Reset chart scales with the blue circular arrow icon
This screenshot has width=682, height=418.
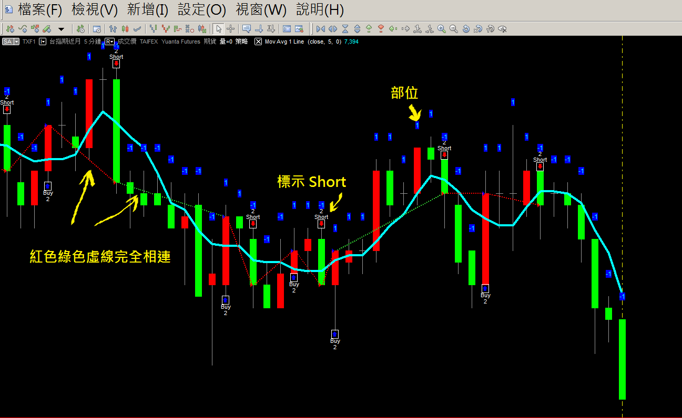pos(466,29)
